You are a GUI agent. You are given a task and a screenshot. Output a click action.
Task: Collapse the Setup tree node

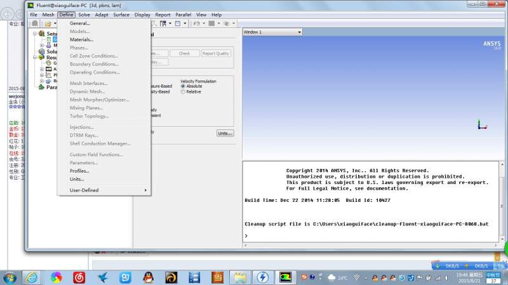click(35, 34)
